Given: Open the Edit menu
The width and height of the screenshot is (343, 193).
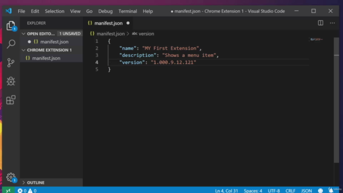Looking at the screenshot, I should click(x=35, y=11).
